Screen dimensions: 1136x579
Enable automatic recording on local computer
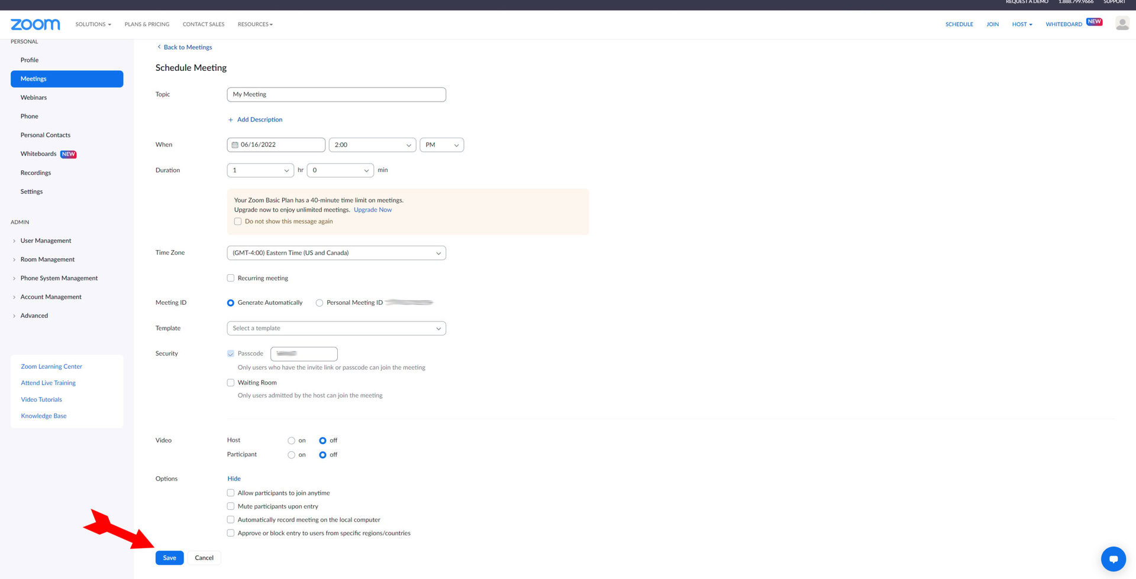[231, 520]
